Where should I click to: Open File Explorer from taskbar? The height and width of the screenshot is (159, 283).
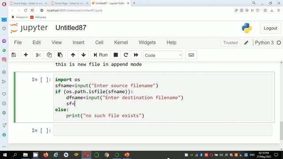pyautogui.click(x=26, y=155)
